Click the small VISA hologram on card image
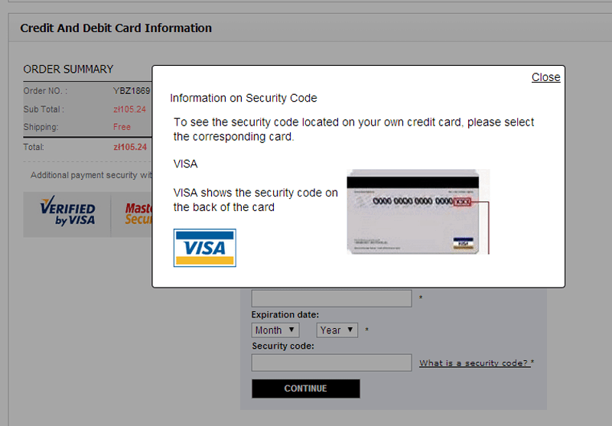This screenshot has width=612, height=426. click(x=463, y=243)
